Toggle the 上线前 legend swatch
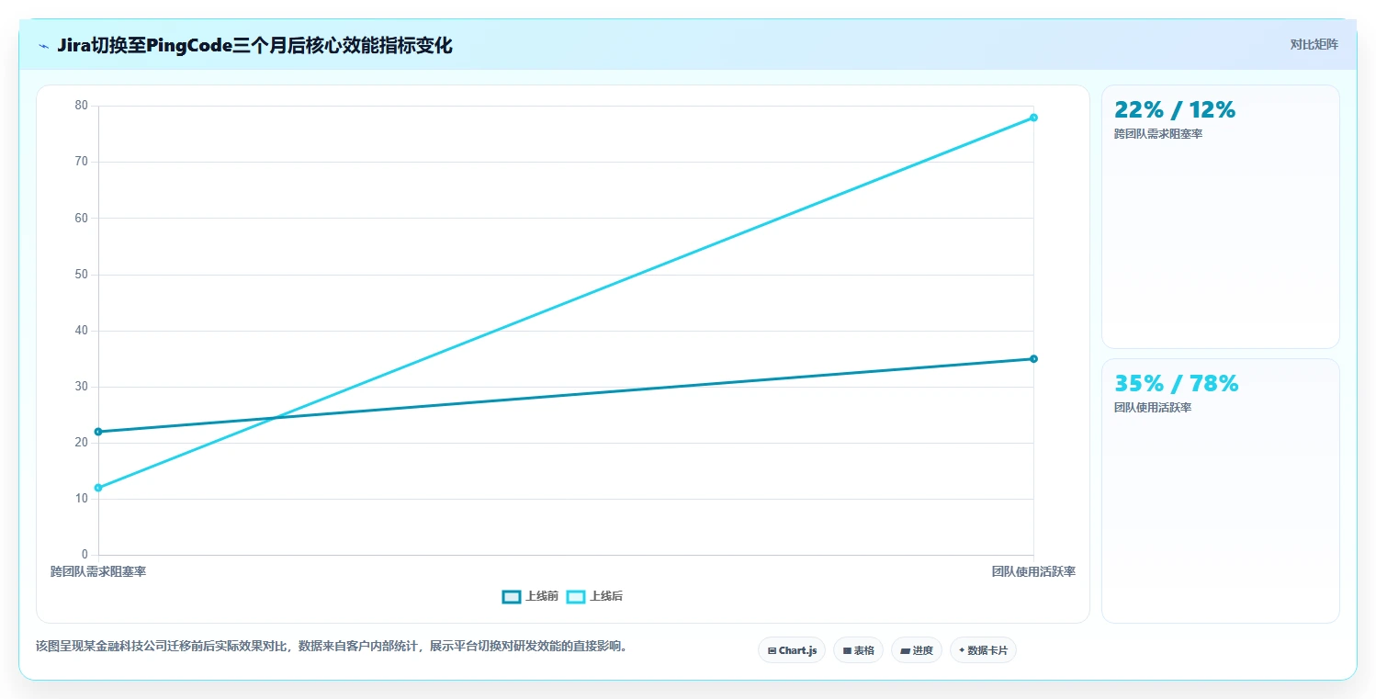The width and height of the screenshot is (1376, 699). pyautogui.click(x=512, y=597)
